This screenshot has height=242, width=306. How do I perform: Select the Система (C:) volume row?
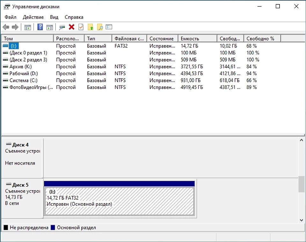tap(23, 81)
